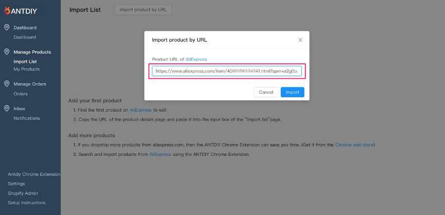Open Notifications in the sidebar

click(27, 118)
